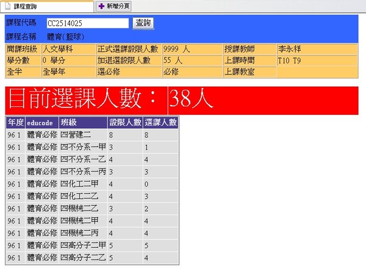Select the 課程查詢 tab

47,6
